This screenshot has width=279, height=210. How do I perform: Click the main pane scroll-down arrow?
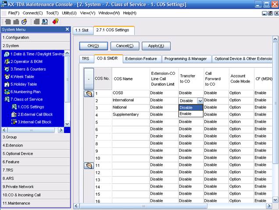click(x=275, y=200)
